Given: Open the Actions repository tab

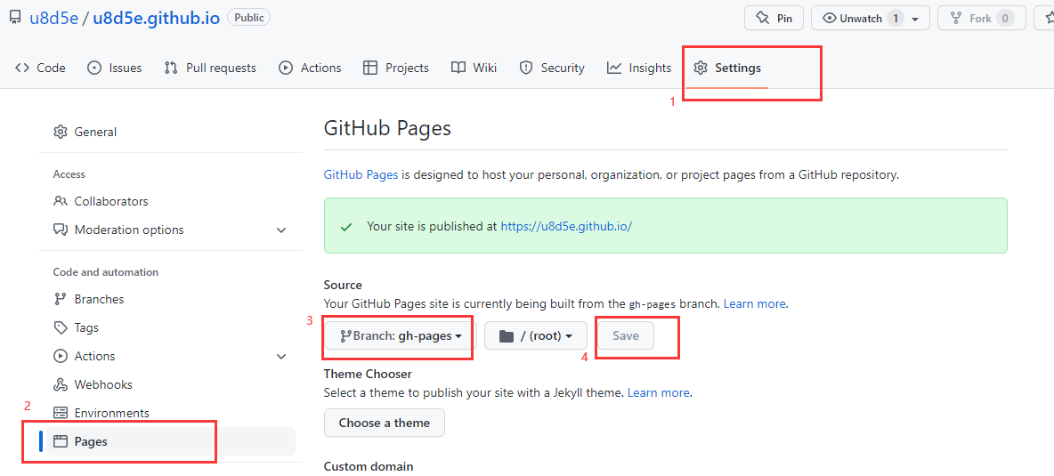Looking at the screenshot, I should [310, 68].
